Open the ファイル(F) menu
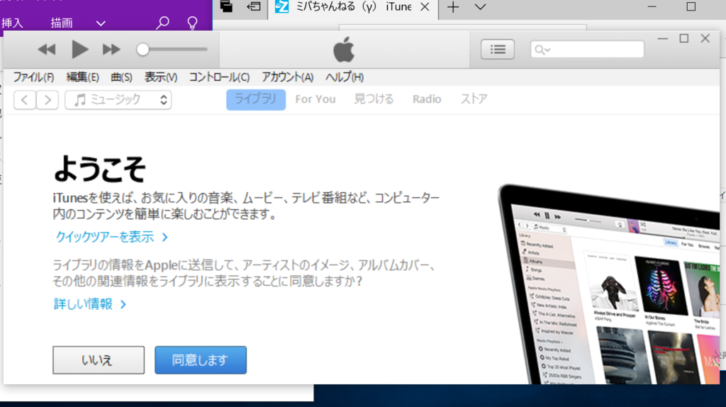Screen dimensions: 726x407 click(33, 77)
